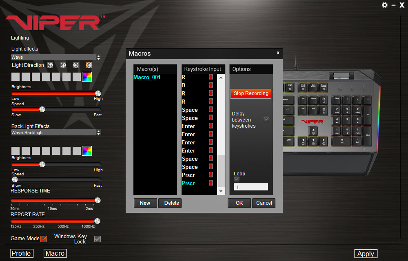Click the arrow beside the cyan Prscr entry
This screenshot has height=261, width=408.
pos(211,183)
